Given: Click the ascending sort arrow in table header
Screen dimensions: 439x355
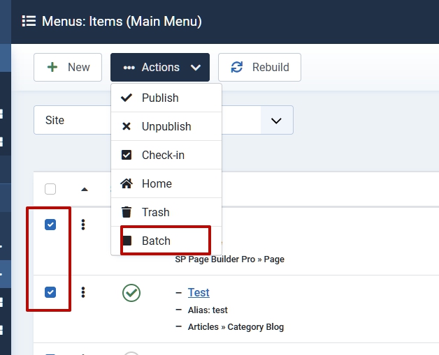Looking at the screenshot, I should 85,189.
